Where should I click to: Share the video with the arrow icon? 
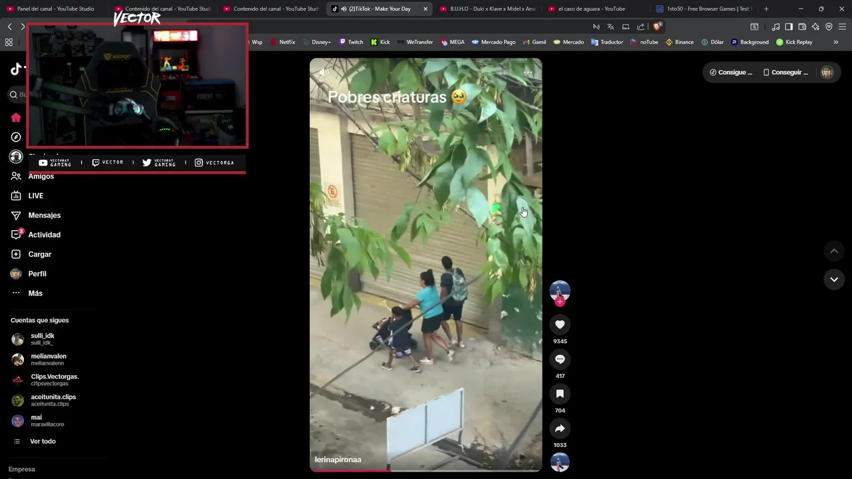(x=560, y=428)
